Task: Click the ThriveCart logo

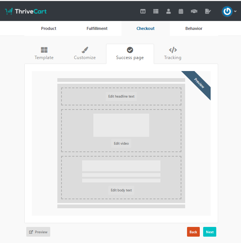Action: 26,11
